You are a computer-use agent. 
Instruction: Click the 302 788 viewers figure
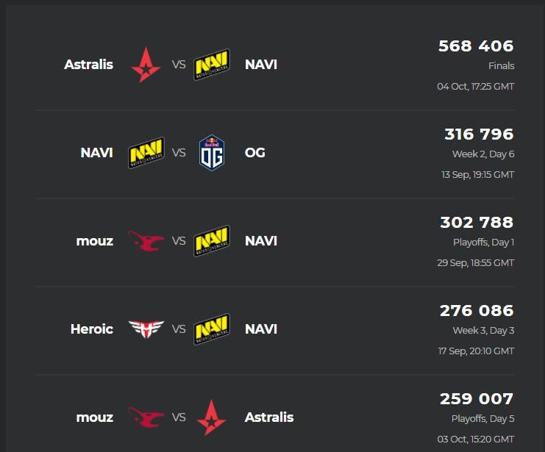[477, 223]
